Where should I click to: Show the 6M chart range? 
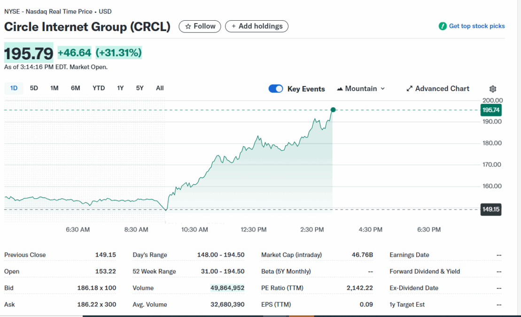point(75,88)
